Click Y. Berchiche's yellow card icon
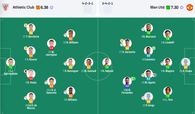The height and width of the screenshot is (114, 195). [x=25, y=26]
